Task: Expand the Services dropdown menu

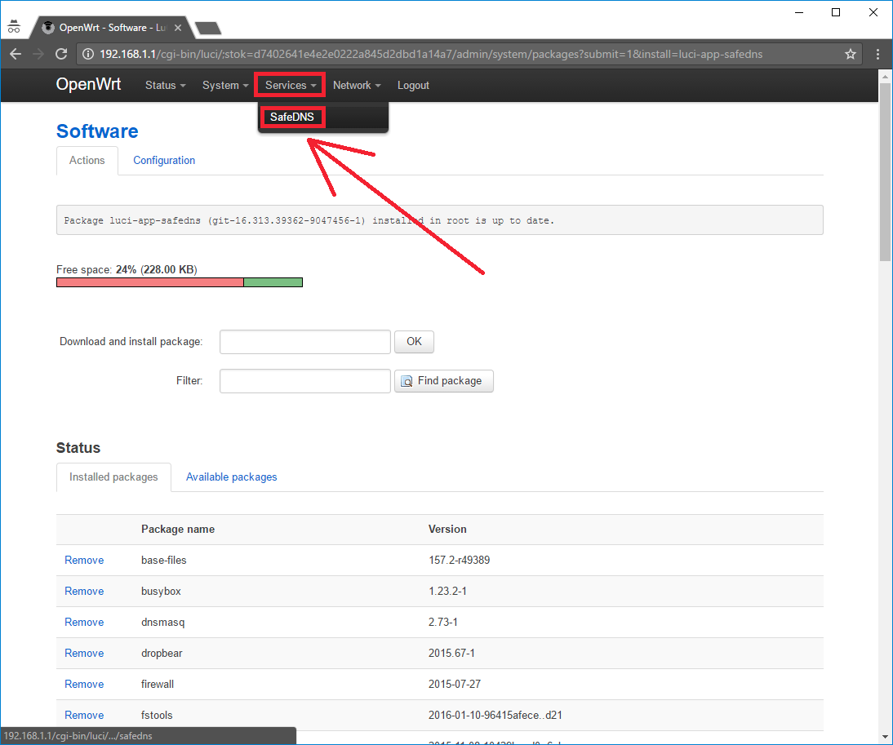Action: 291,86
